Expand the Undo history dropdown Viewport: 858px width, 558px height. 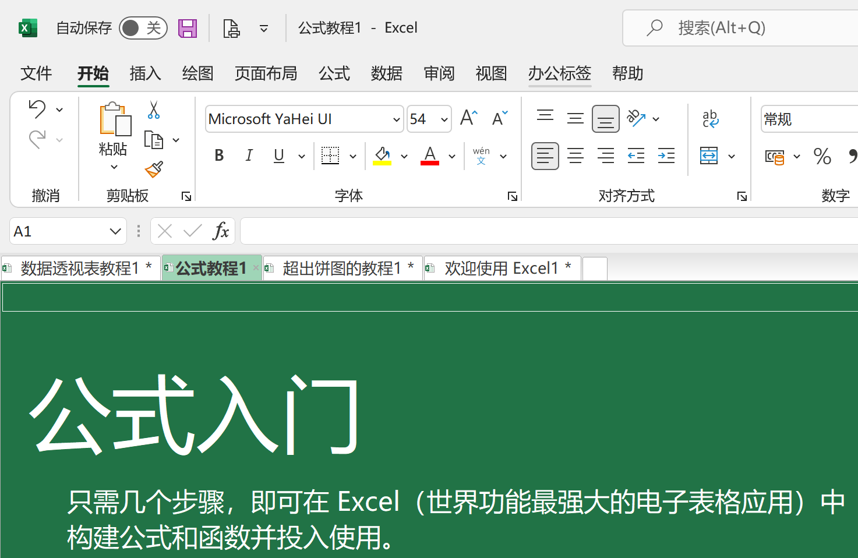(59, 110)
